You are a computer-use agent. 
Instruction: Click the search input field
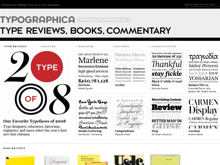point(202,5)
